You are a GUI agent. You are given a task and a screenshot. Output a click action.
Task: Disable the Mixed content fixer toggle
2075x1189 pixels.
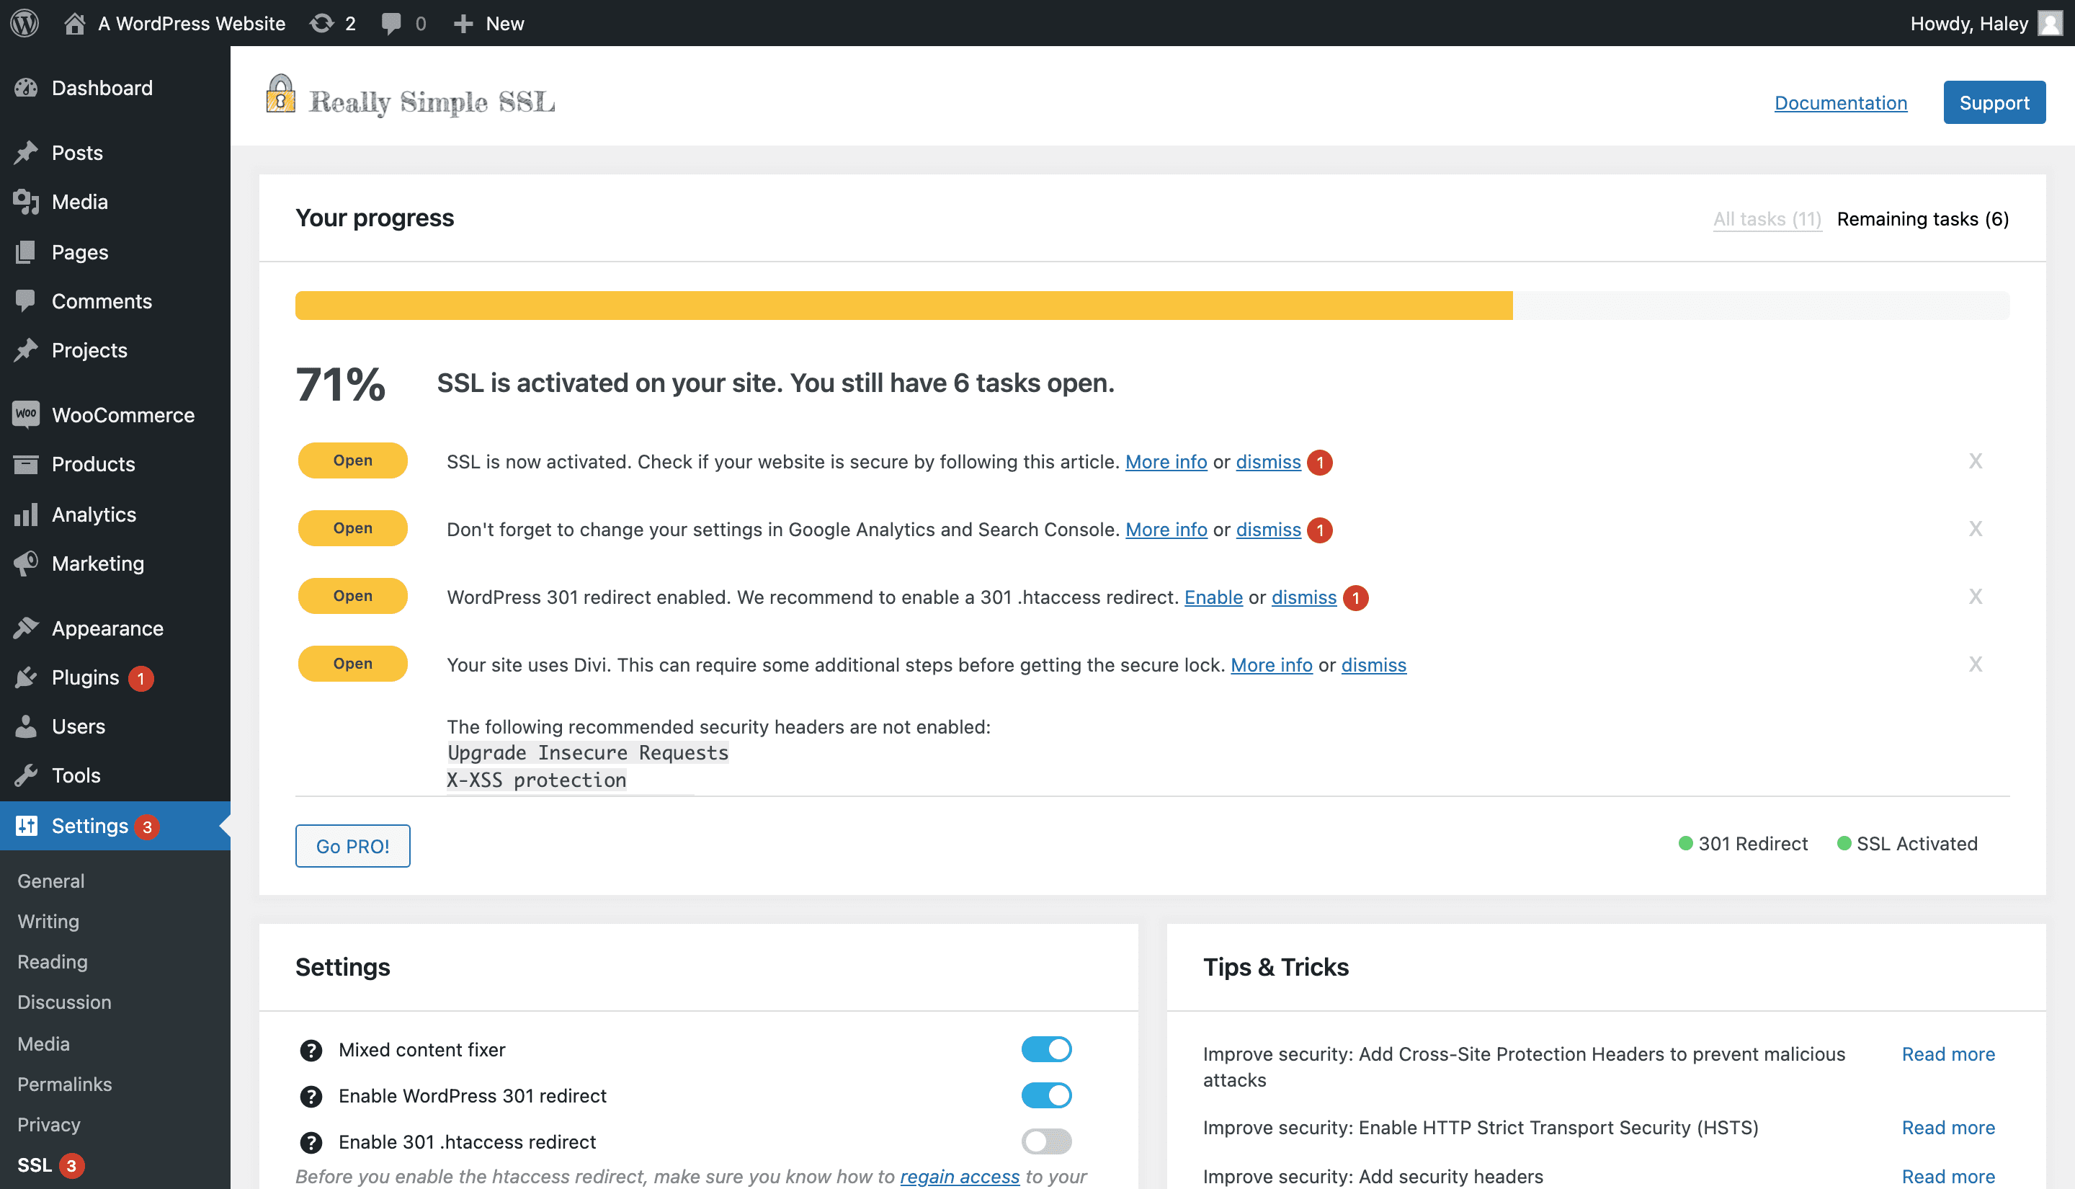pos(1045,1049)
